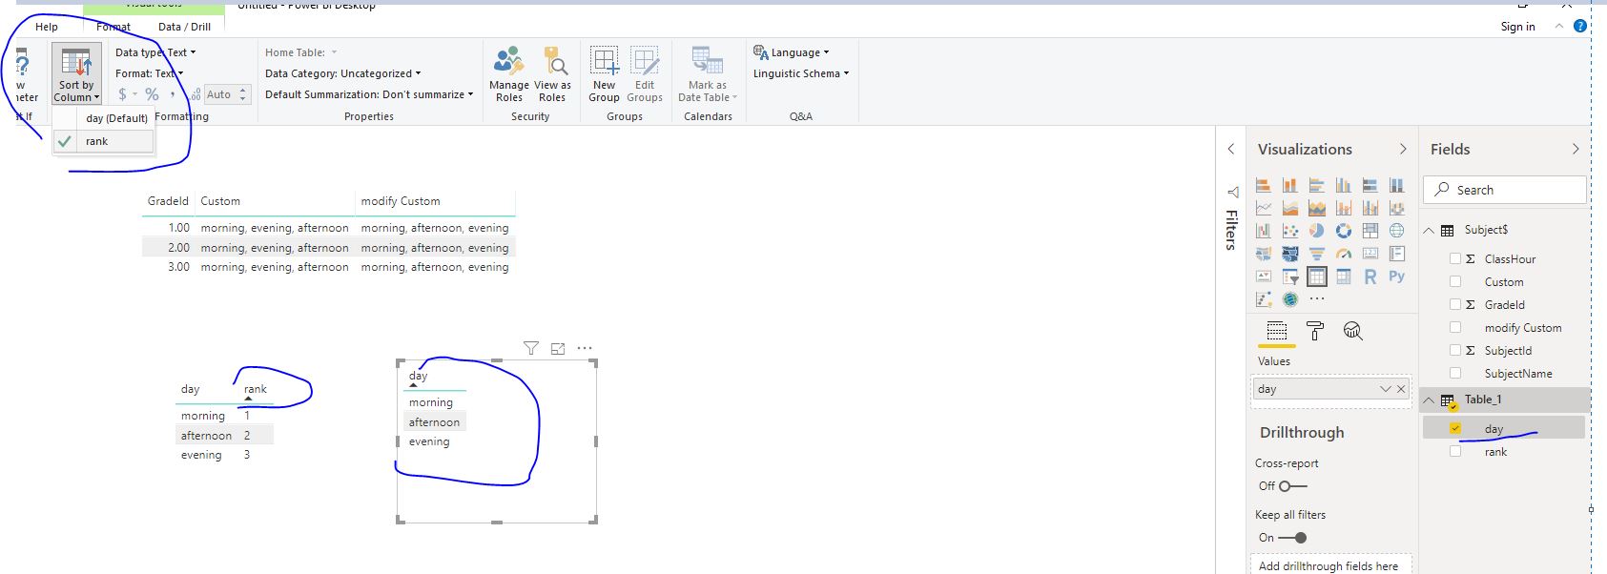Viewport: 1607px width, 574px height.
Task: Select the Donut chart visual
Action: click(1344, 231)
